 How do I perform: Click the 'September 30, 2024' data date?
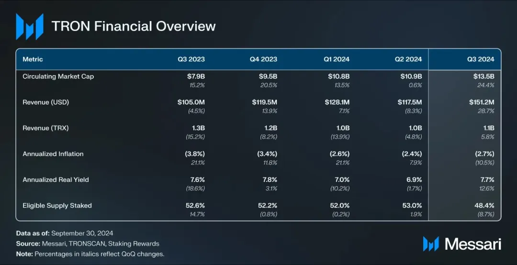82,233
